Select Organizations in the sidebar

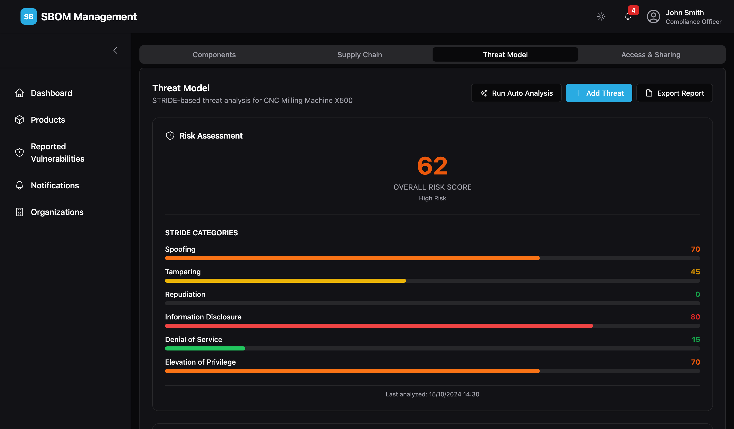[57, 212]
